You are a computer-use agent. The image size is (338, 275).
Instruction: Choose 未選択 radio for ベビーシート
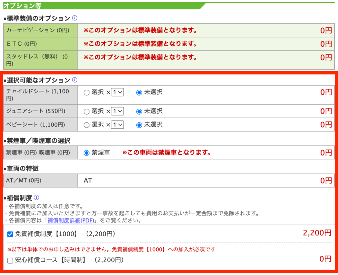click(x=139, y=125)
